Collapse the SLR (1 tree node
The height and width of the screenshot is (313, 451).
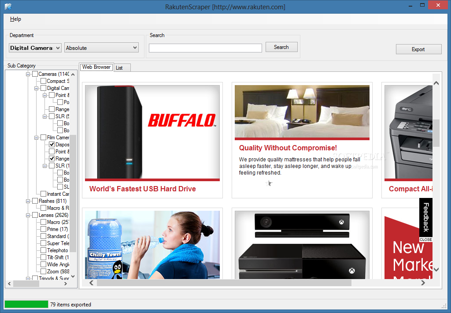(x=44, y=166)
